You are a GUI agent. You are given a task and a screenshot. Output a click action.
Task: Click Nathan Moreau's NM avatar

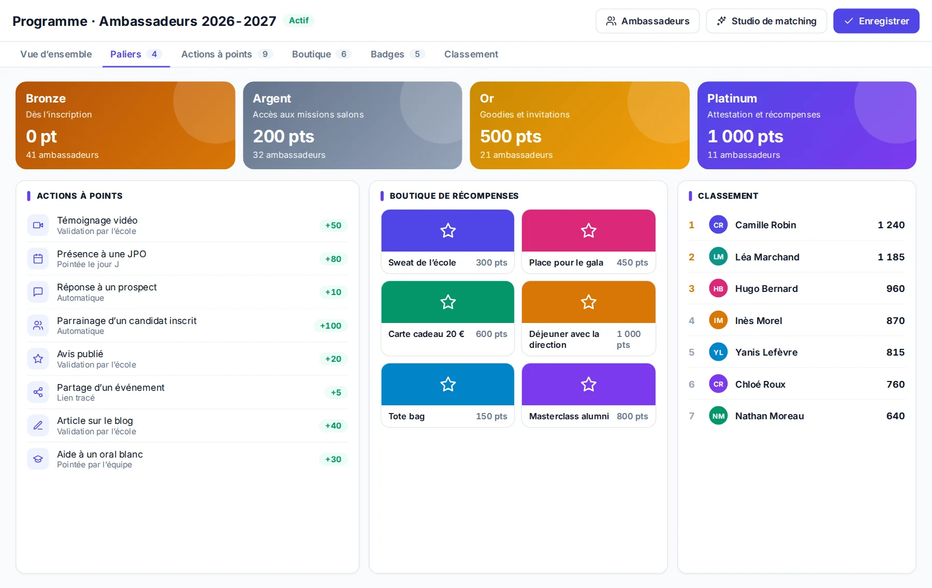pyautogui.click(x=718, y=416)
